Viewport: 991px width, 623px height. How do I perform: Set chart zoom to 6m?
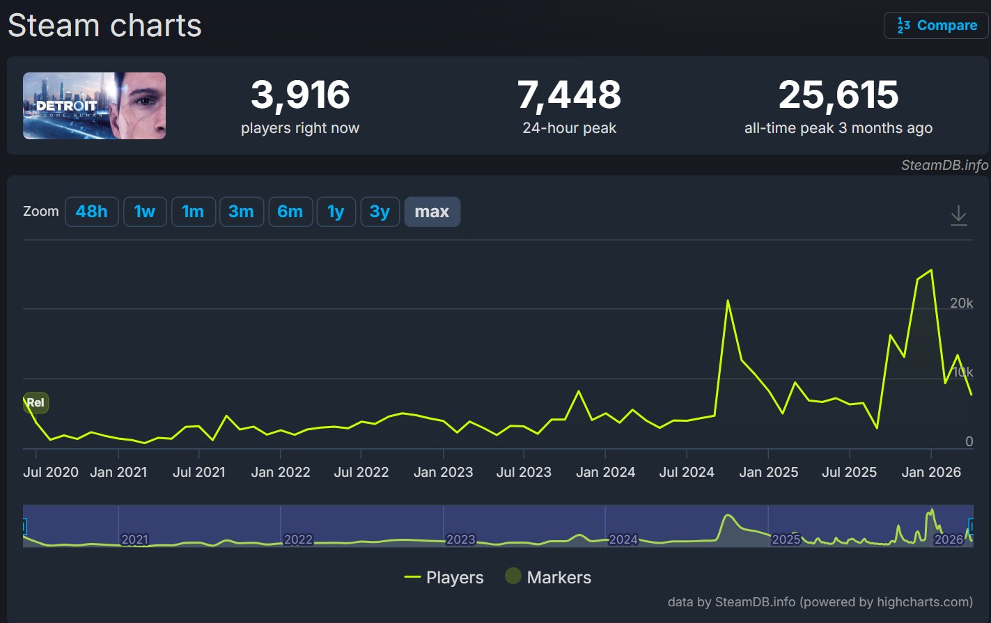point(290,212)
